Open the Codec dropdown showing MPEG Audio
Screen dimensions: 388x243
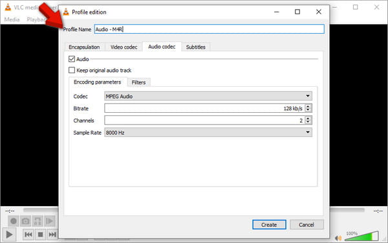tap(208, 96)
